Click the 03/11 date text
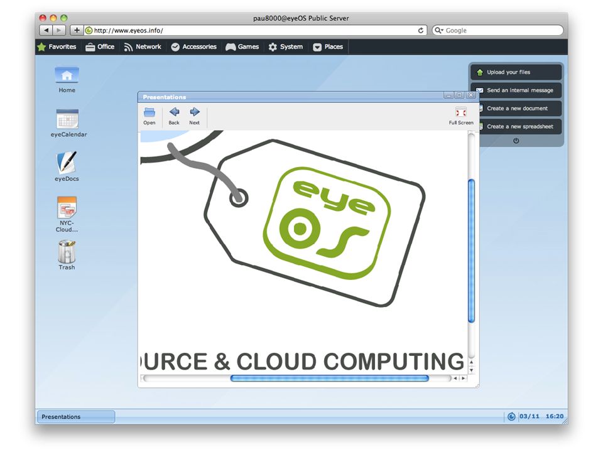This screenshot has width=603, height=452. click(x=529, y=416)
